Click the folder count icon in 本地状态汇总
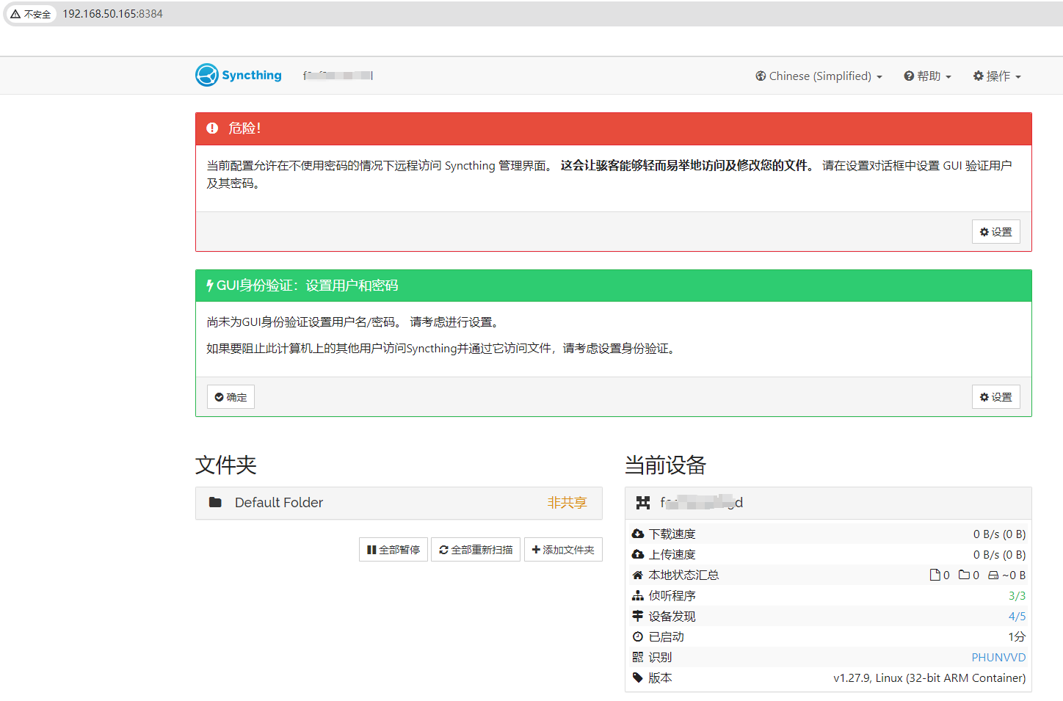1063x701 pixels. [x=965, y=575]
